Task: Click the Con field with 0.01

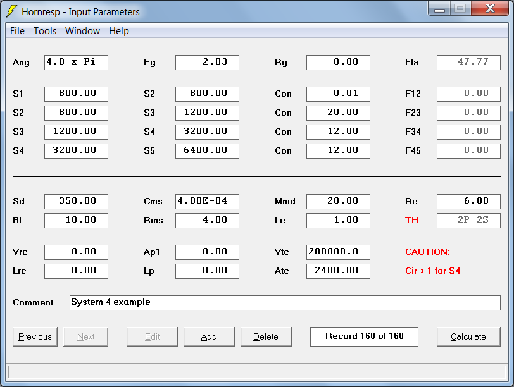Action: (338, 94)
